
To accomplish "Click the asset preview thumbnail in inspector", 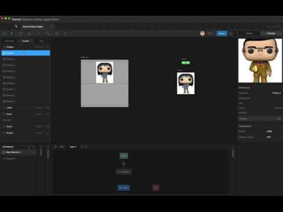I will point(260,60).
